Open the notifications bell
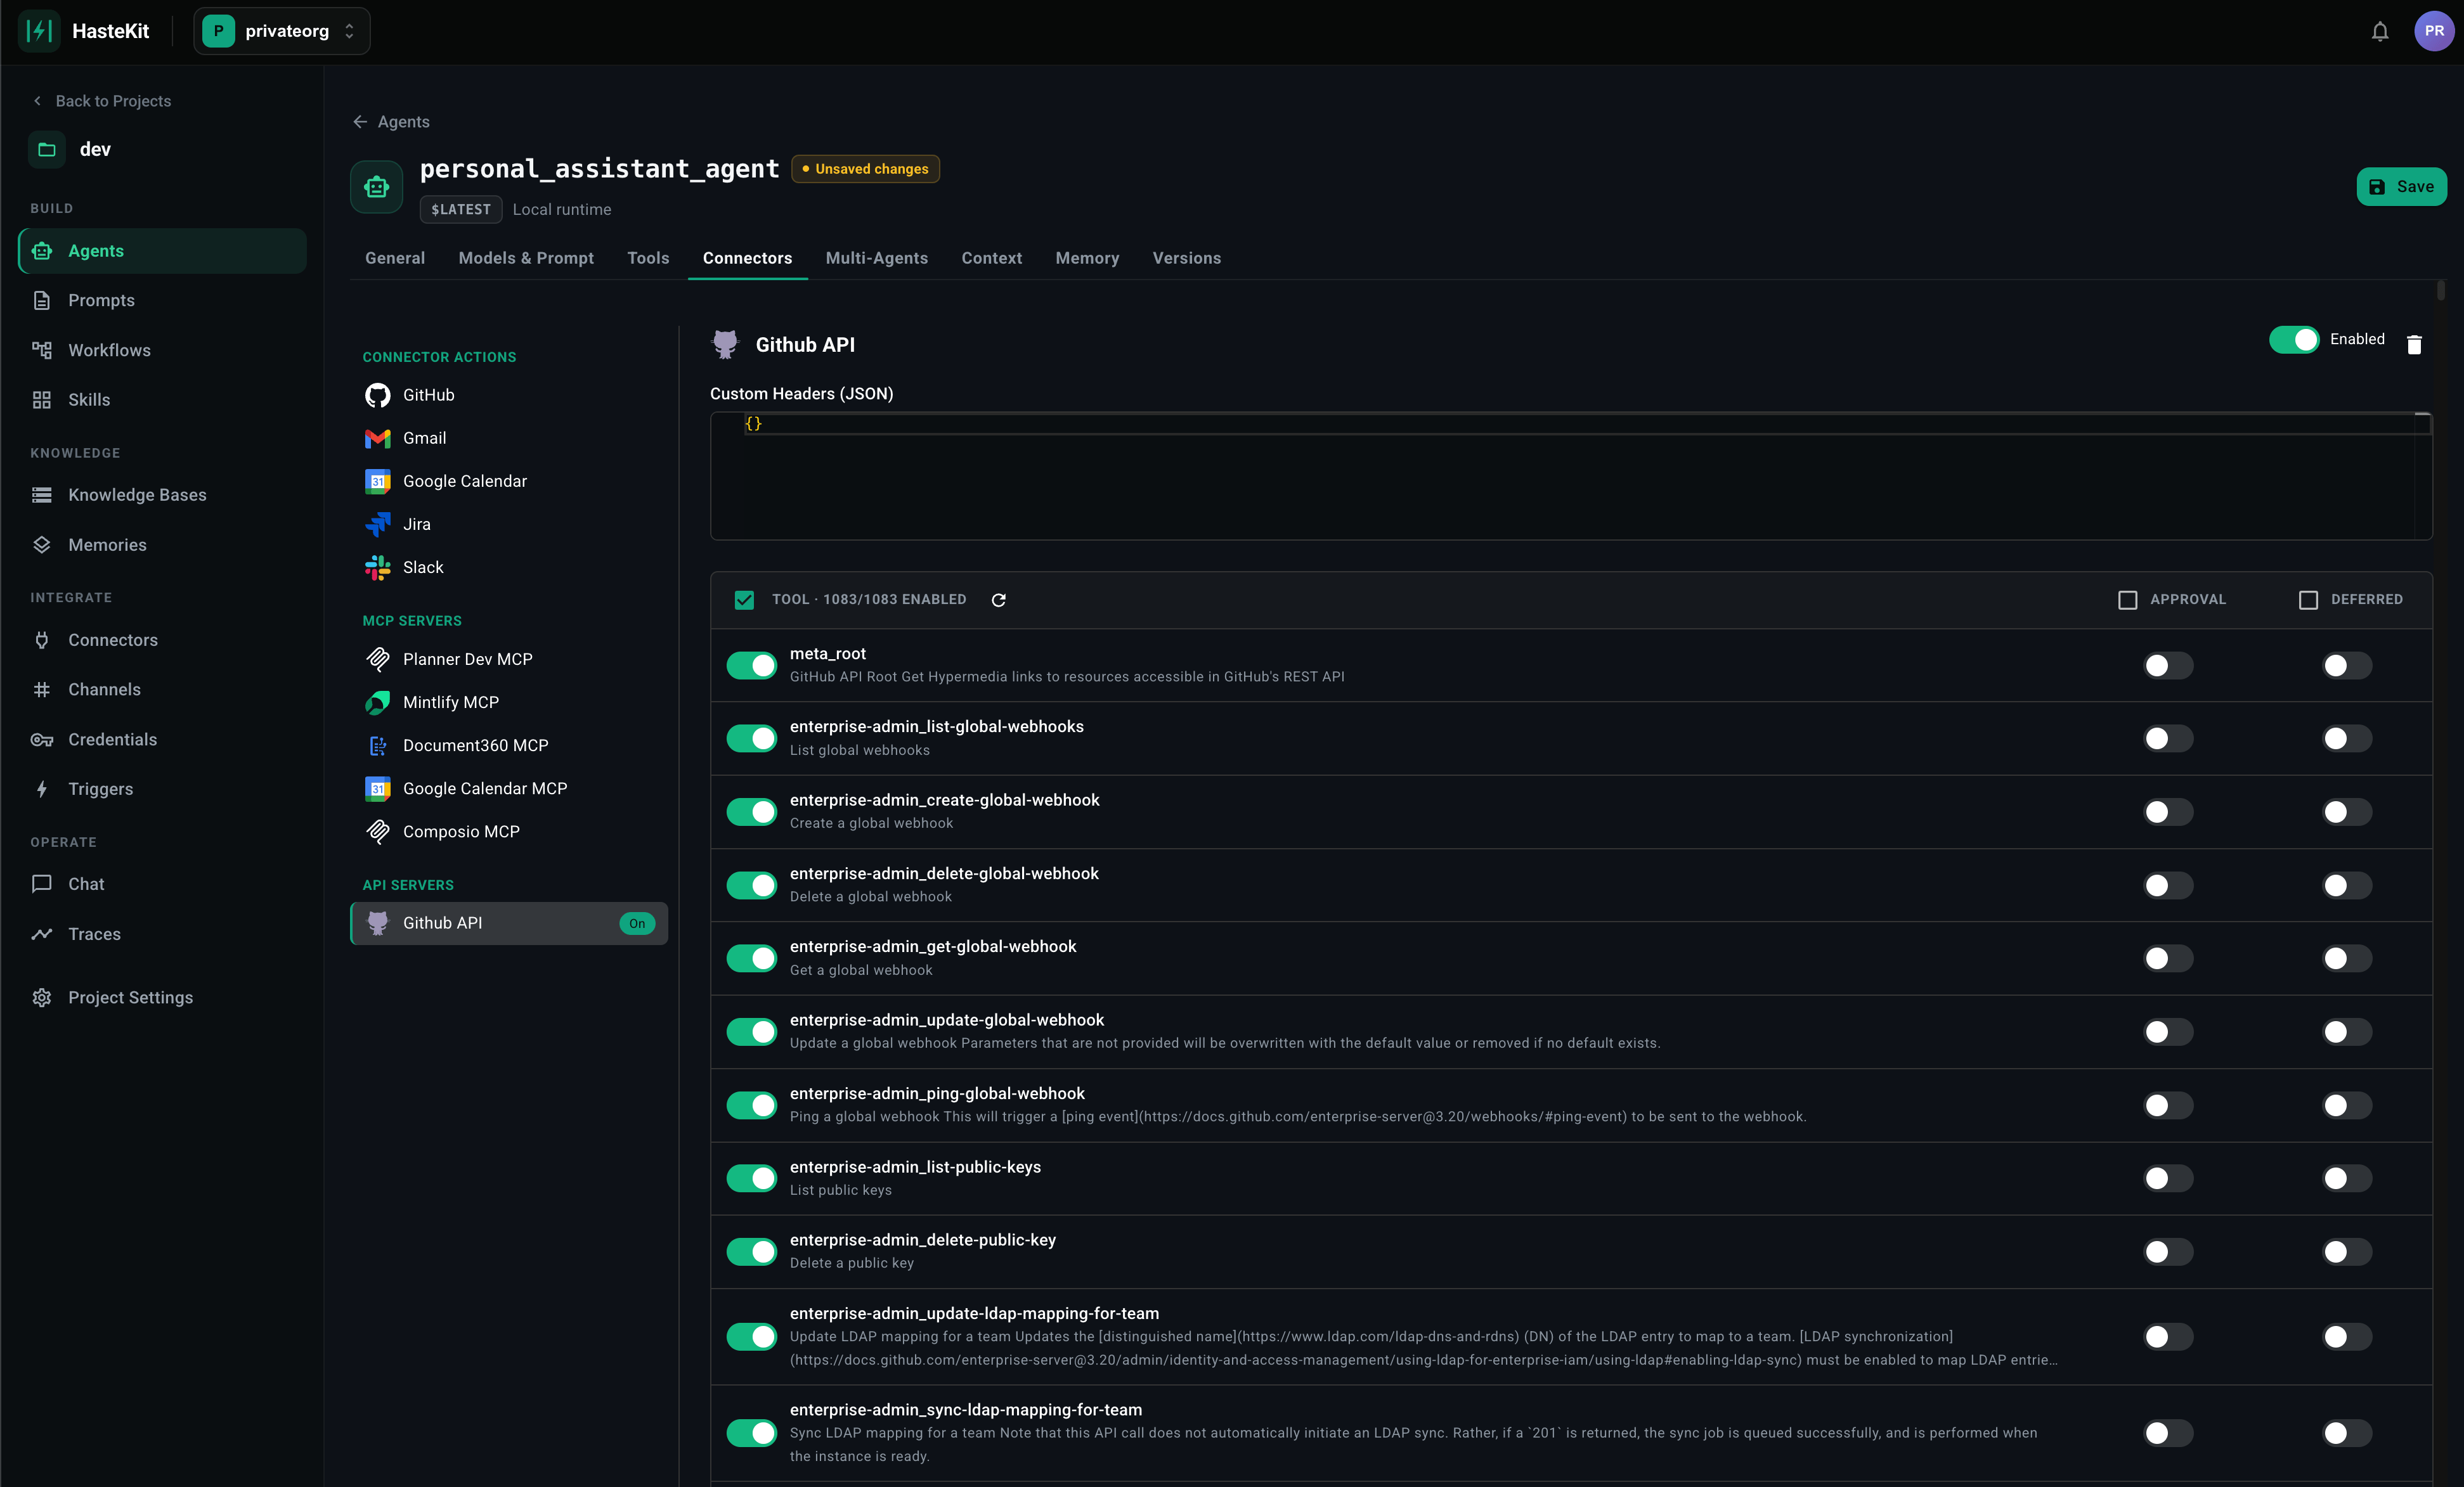The width and height of the screenshot is (2464, 1487). [x=2380, y=31]
